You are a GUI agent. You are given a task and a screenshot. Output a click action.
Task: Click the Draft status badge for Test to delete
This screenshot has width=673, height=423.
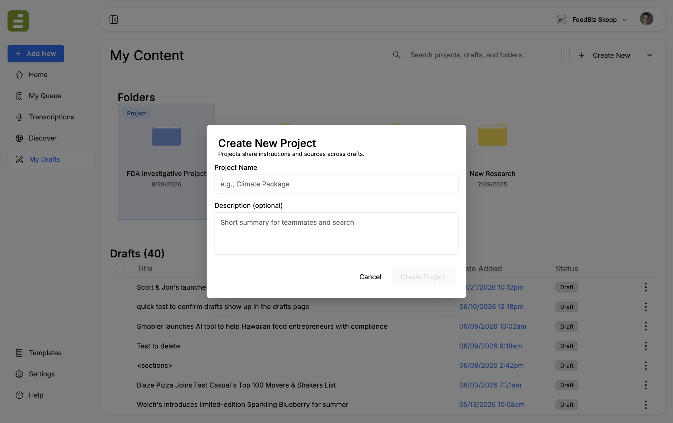566,346
